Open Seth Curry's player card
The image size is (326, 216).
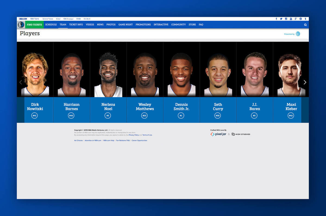(x=218, y=81)
